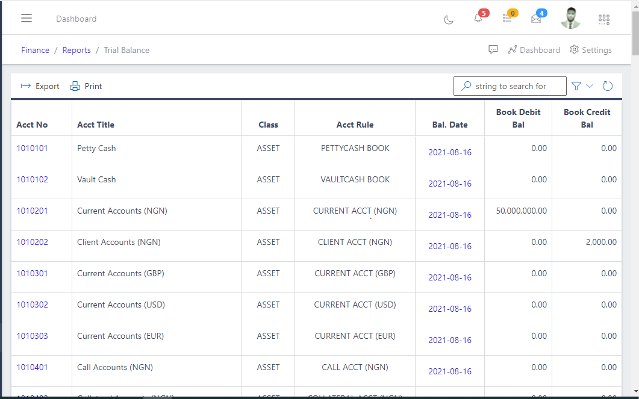
Task: Open the hamburger navigation menu
Action: (26, 18)
